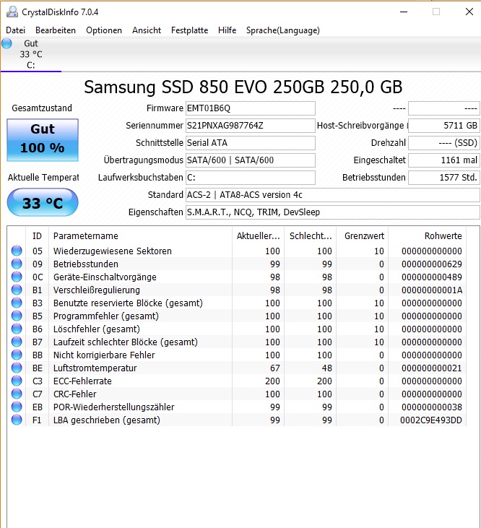Screen dimensions: 481x528
Task: Click raw value 0002C9E493DD
Action: (x=431, y=420)
